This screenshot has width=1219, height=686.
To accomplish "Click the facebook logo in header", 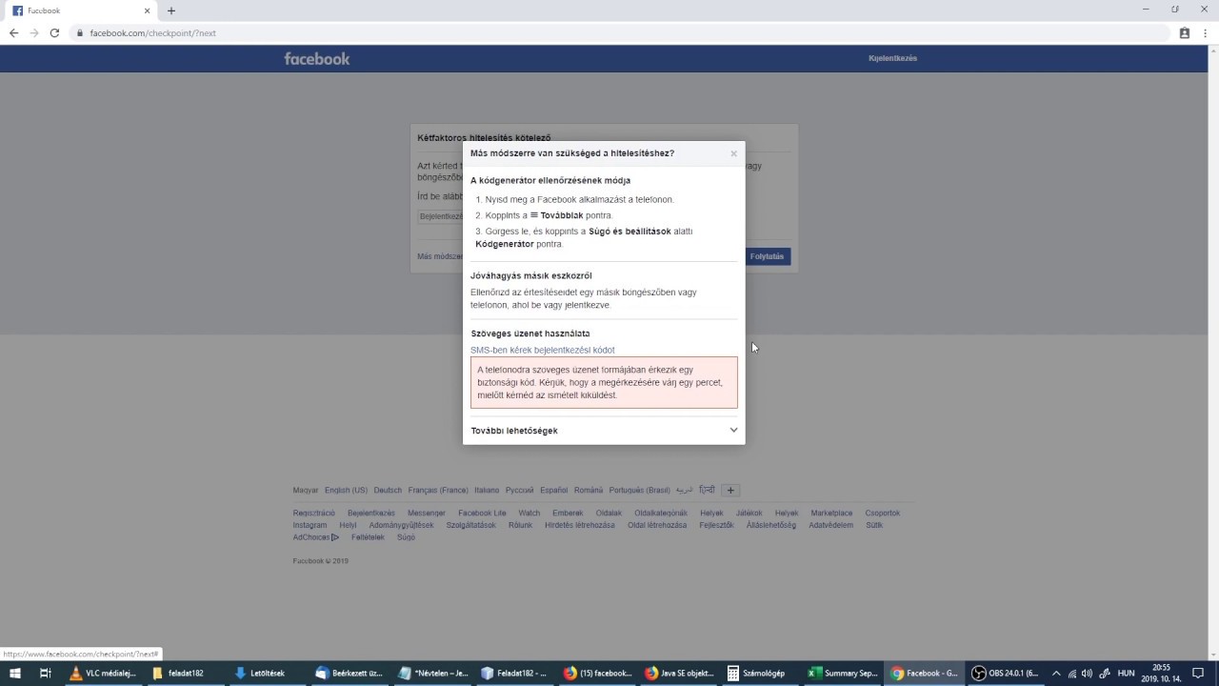I will (317, 58).
